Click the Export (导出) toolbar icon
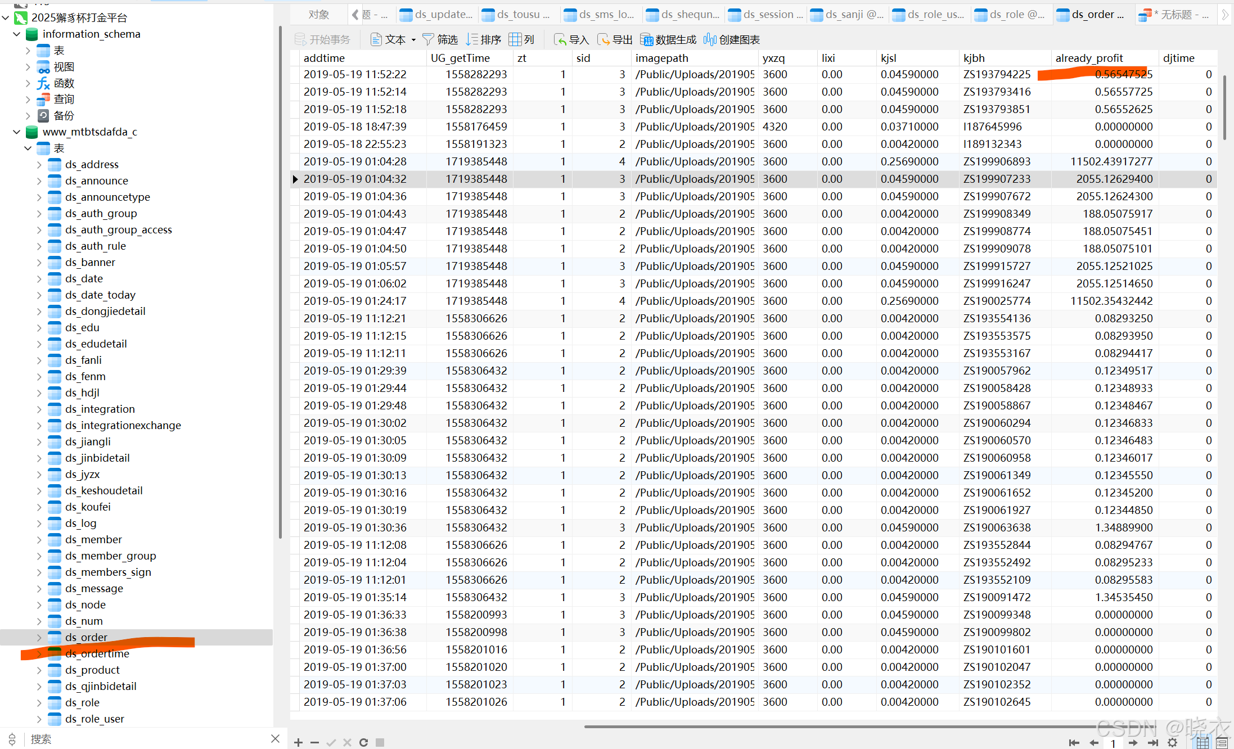The height and width of the screenshot is (749, 1234). [604, 39]
